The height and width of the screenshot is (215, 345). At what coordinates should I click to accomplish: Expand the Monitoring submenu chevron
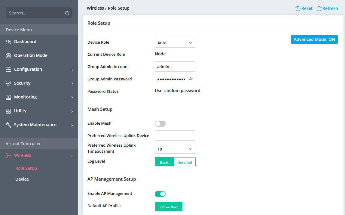tap(72, 98)
